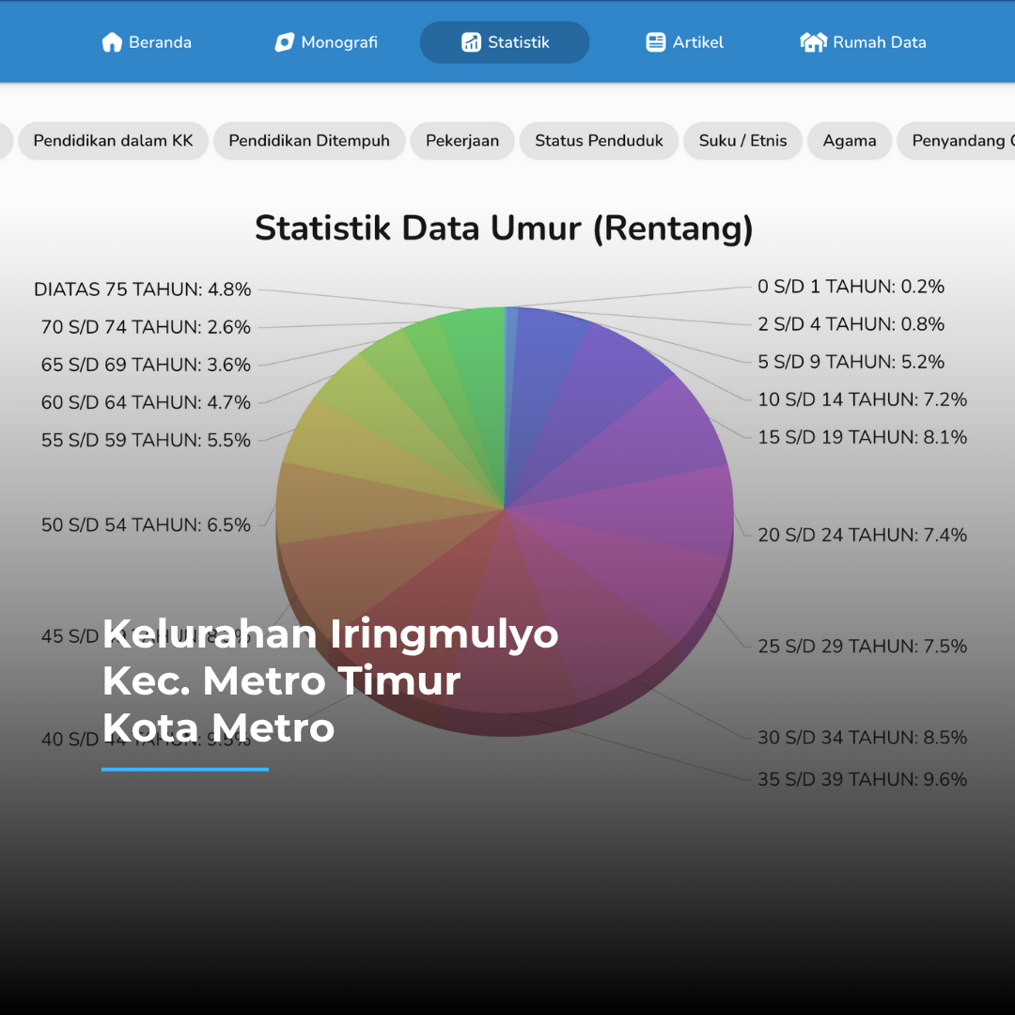Click label 0 S/D 1 TAHUN: 0.2%
Image resolution: width=1015 pixels, height=1015 pixels.
[x=851, y=286]
